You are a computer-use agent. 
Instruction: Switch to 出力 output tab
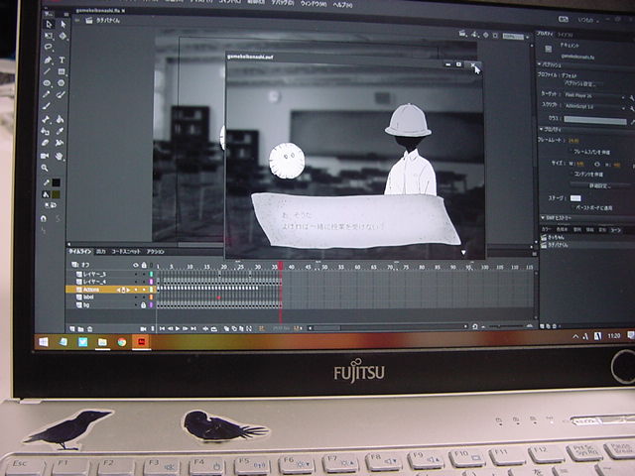click(x=101, y=252)
